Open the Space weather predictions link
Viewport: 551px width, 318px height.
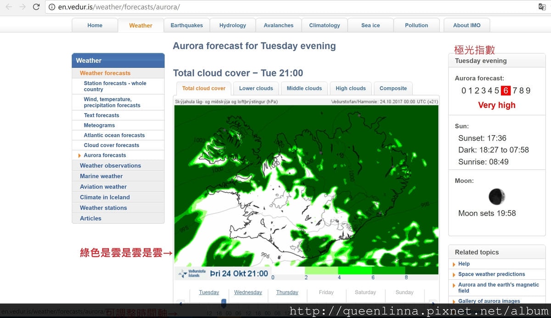pyautogui.click(x=491, y=274)
